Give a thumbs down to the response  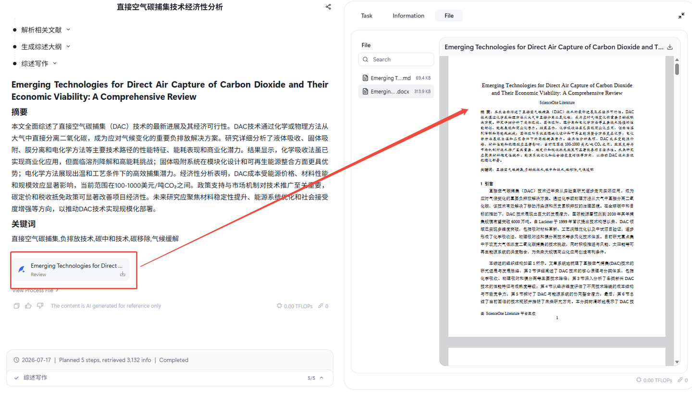point(40,306)
